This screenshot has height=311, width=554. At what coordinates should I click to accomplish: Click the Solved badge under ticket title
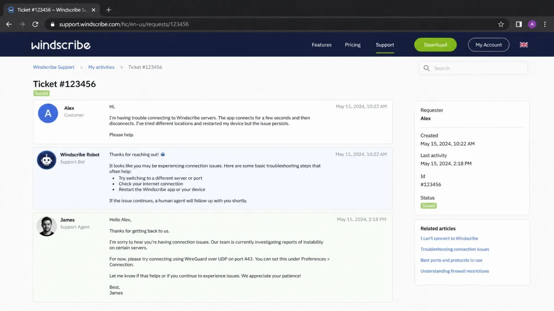(x=41, y=93)
